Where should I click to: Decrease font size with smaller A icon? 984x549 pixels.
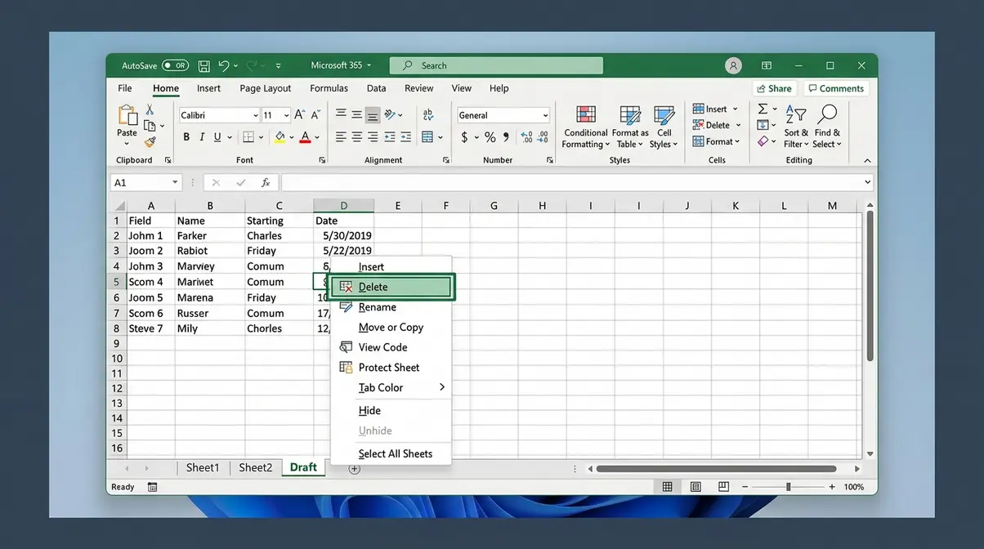coord(314,115)
